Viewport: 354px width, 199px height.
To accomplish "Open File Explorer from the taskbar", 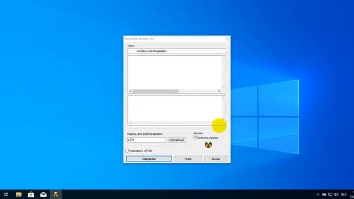I will click(18, 194).
